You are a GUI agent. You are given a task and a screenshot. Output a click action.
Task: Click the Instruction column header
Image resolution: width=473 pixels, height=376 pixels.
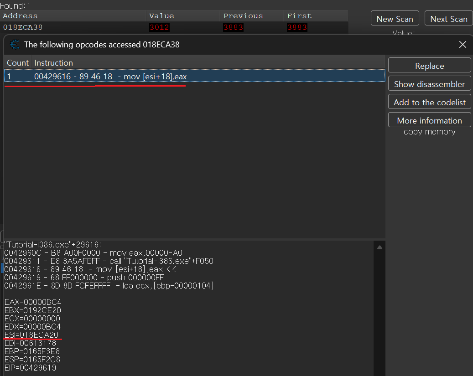54,62
